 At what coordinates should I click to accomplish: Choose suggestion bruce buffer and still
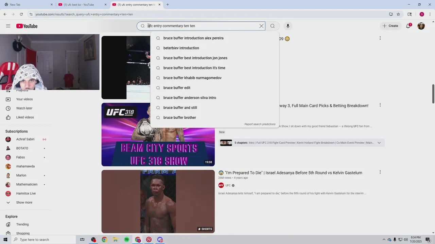click(215, 108)
